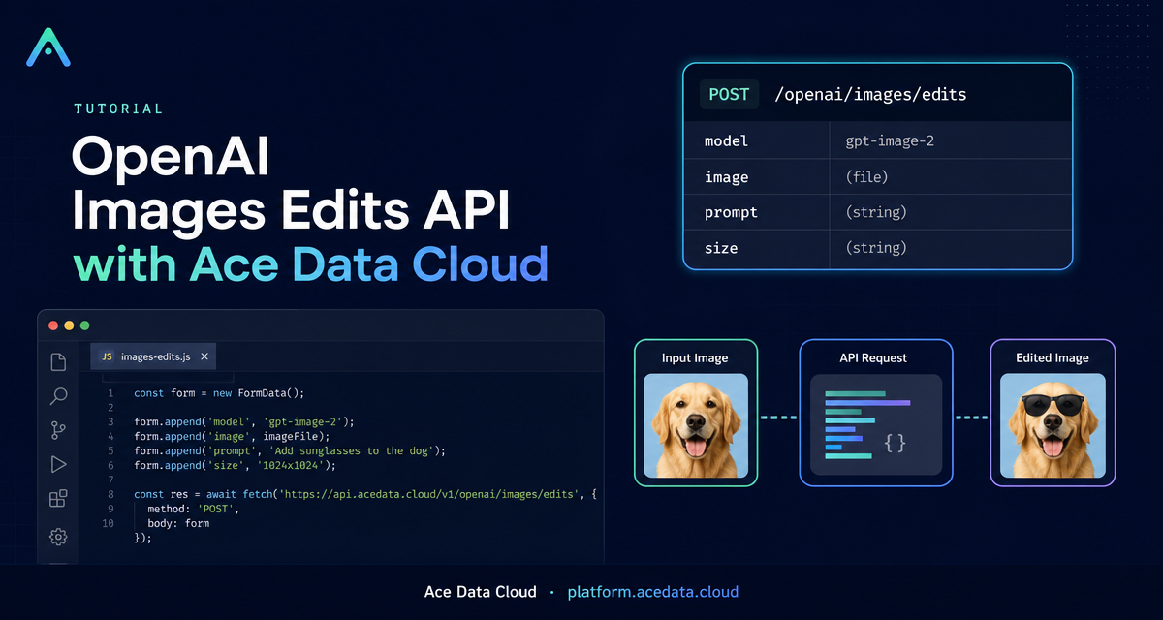Click the JS file type icon on the tab
The width and height of the screenshot is (1163, 620).
[x=108, y=357]
